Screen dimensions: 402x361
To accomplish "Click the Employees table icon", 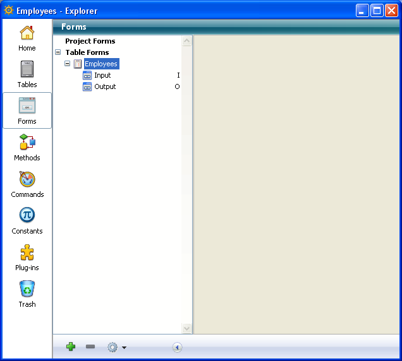I will [x=78, y=64].
